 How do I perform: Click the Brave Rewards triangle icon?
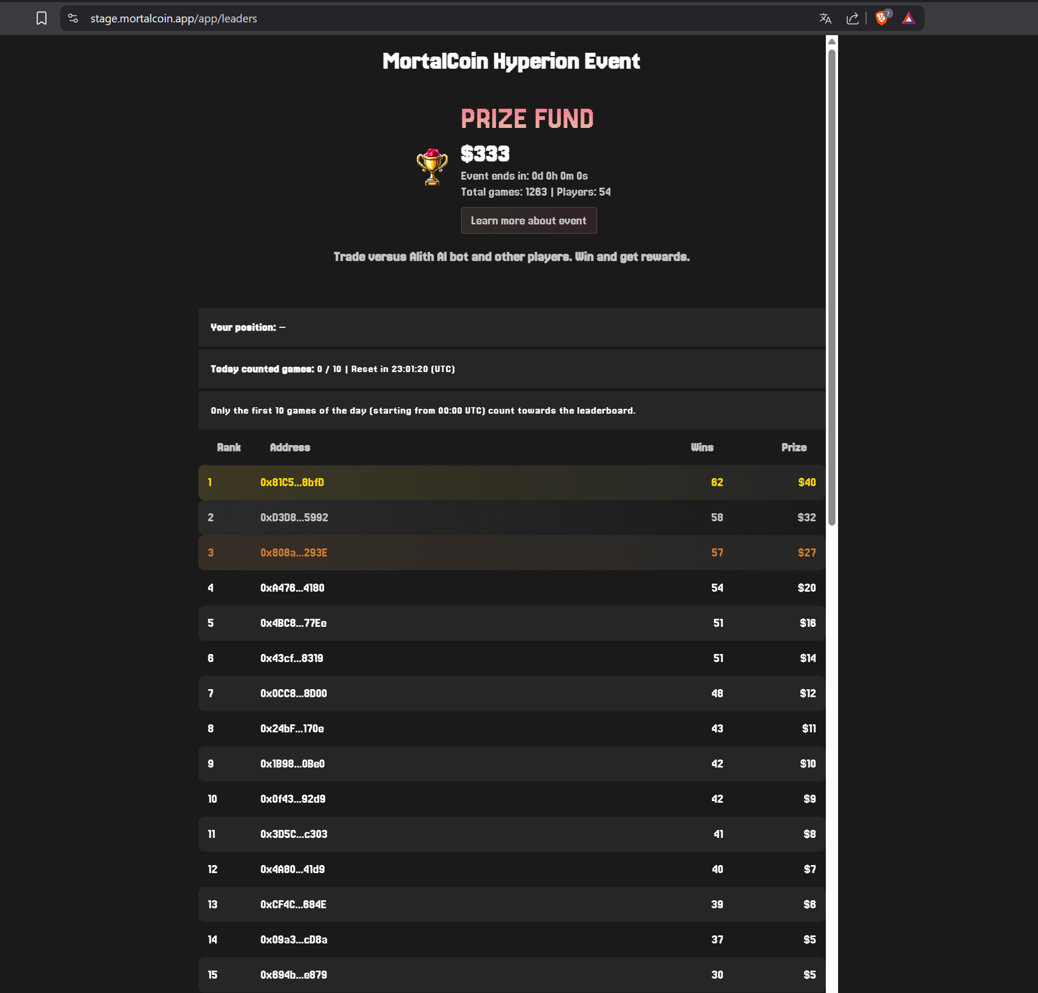click(908, 19)
